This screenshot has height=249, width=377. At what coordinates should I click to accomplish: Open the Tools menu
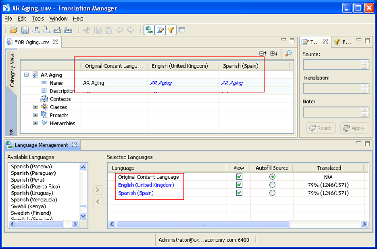pyautogui.click(x=38, y=19)
